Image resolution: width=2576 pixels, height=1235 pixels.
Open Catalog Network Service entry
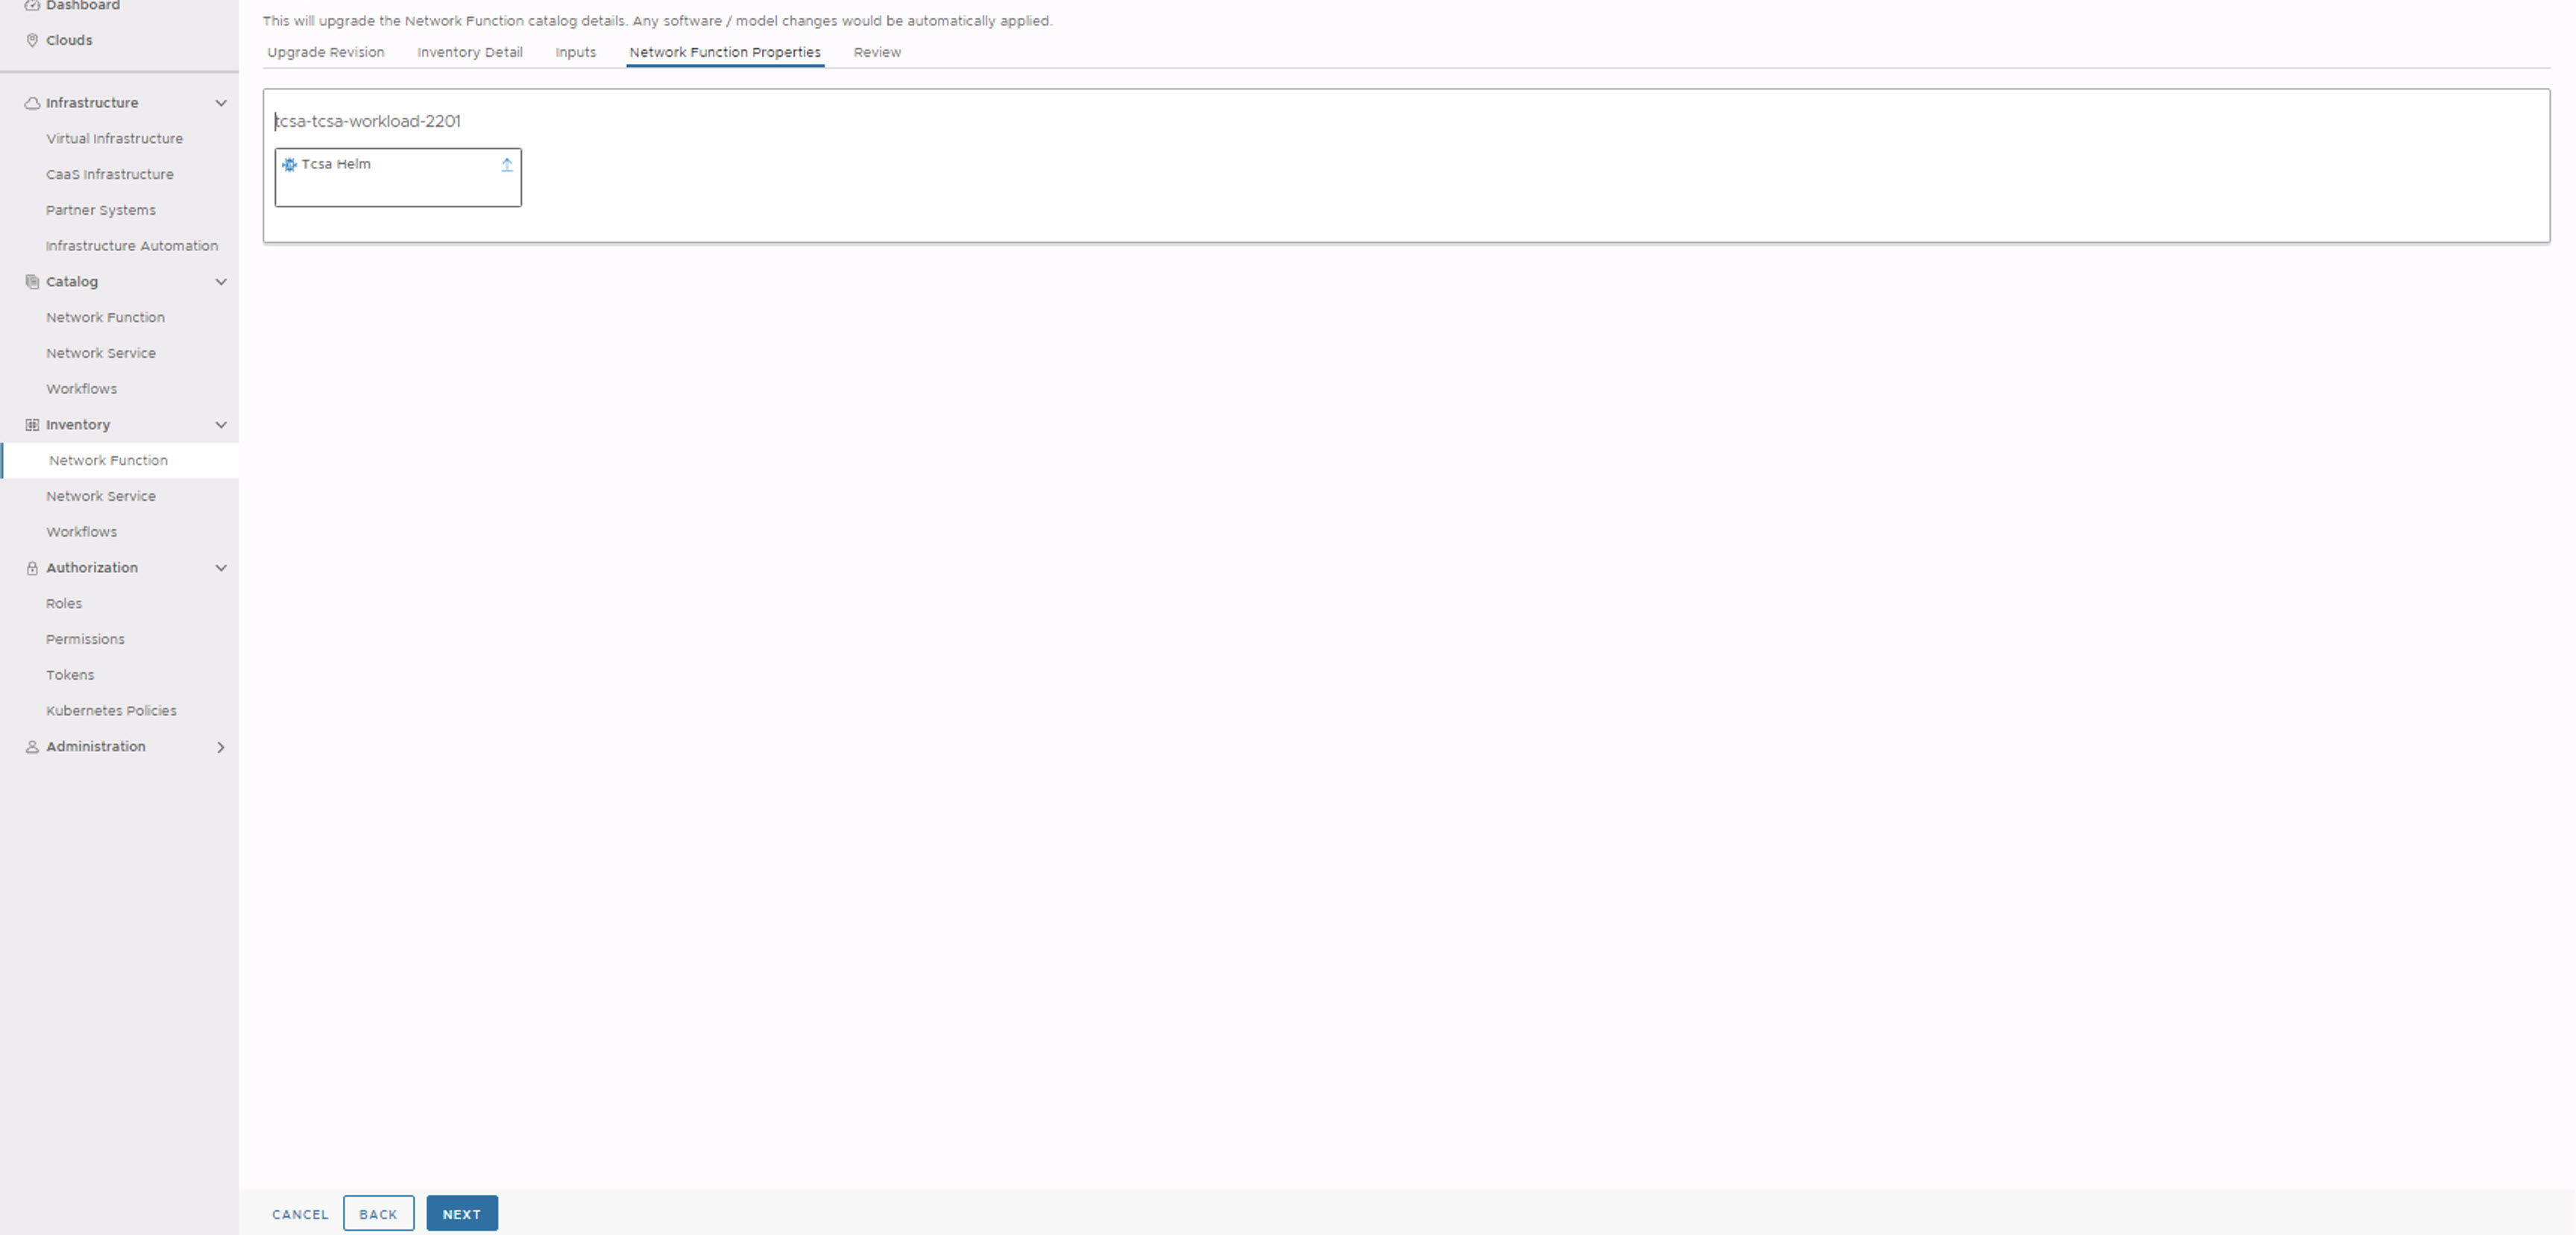coord(101,353)
